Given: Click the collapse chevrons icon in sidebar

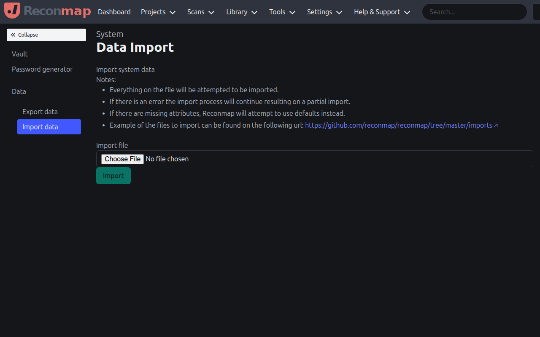Looking at the screenshot, I should click(x=13, y=35).
